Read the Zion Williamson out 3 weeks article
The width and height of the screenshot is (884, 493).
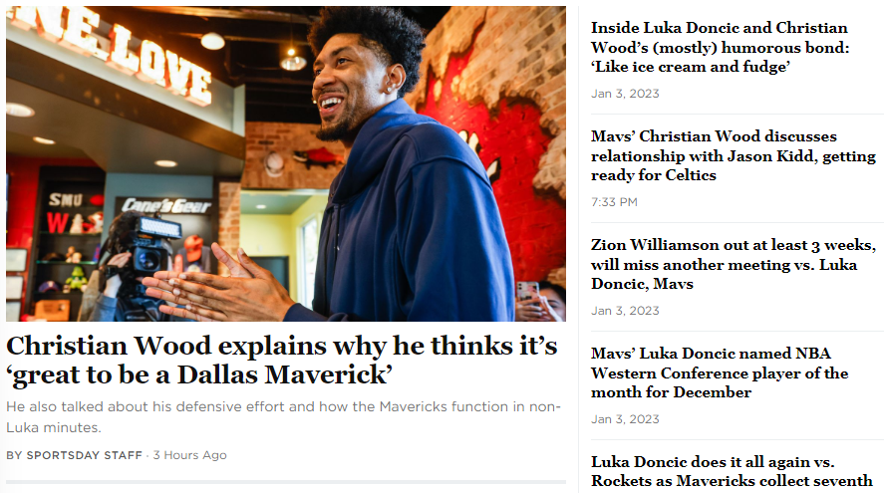click(x=733, y=264)
